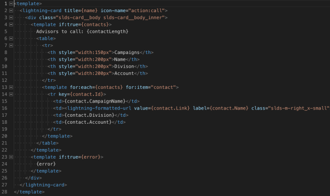Click the text 'Advisors to call:'

(60, 31)
